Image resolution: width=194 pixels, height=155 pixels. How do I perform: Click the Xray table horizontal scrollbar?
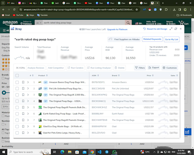47,138
